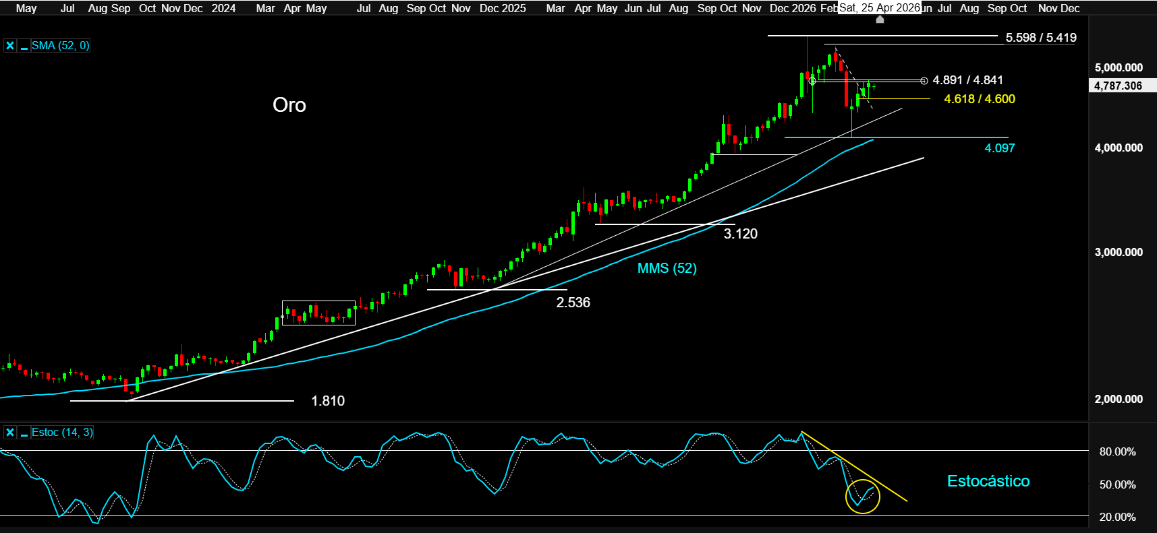Click the 3,000.000 price axis label
Image resolution: width=1157 pixels, height=533 pixels.
[x=1119, y=252]
